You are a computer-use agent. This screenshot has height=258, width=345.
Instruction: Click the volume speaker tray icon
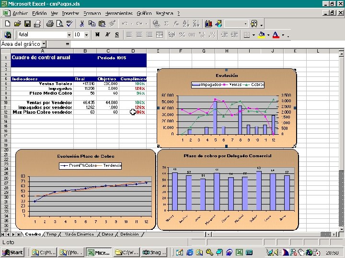click(x=276, y=252)
